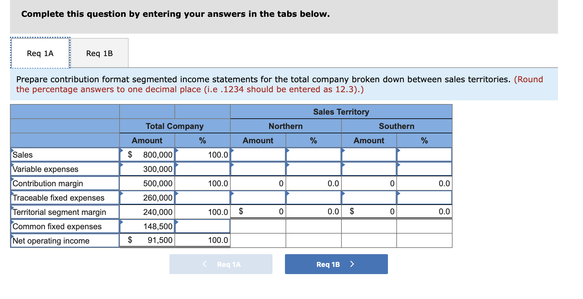
Task: Open the Variable expenses label dropdown
Action: tap(65, 169)
